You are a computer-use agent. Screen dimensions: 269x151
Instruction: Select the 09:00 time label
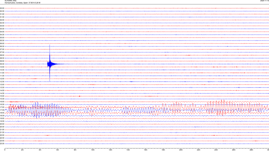[x=2, y=61]
